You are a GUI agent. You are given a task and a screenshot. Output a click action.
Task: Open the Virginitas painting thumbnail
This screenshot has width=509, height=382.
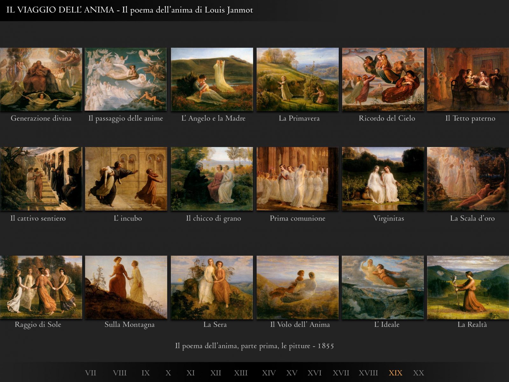[x=383, y=179]
